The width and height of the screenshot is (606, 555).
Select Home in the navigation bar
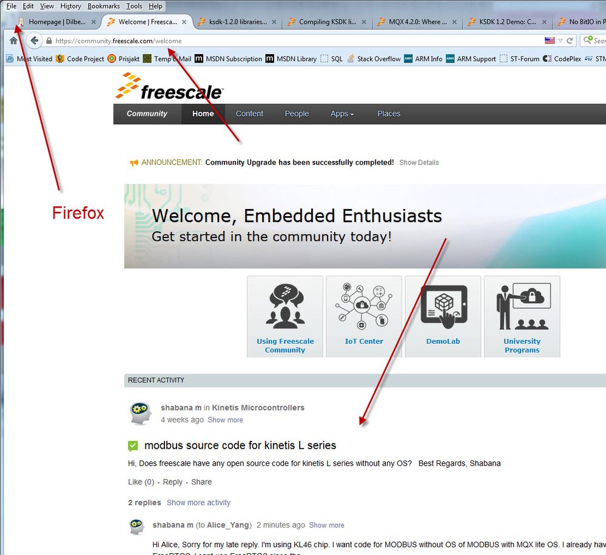[x=203, y=114]
